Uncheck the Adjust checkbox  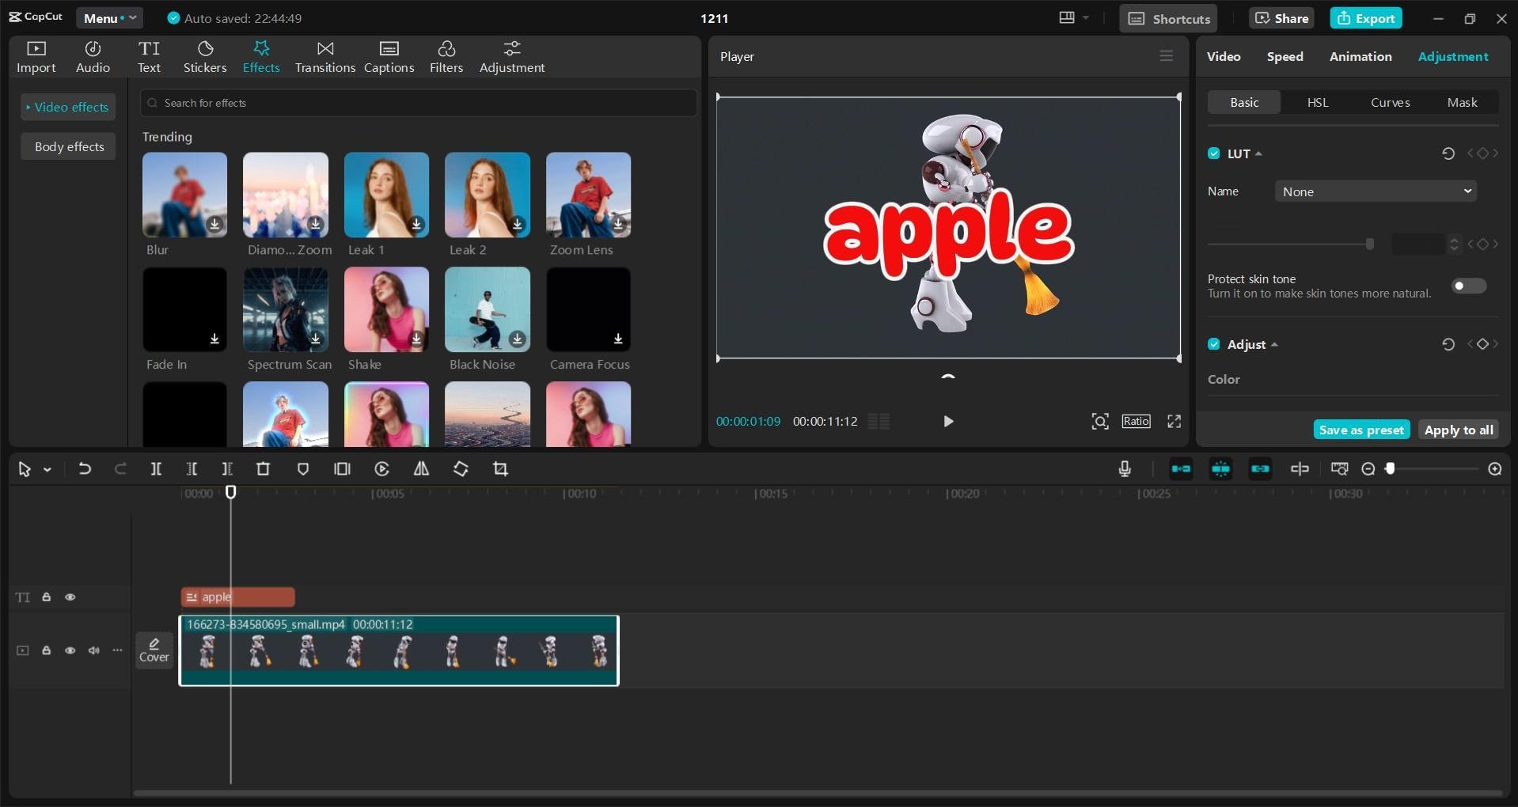pyautogui.click(x=1214, y=344)
